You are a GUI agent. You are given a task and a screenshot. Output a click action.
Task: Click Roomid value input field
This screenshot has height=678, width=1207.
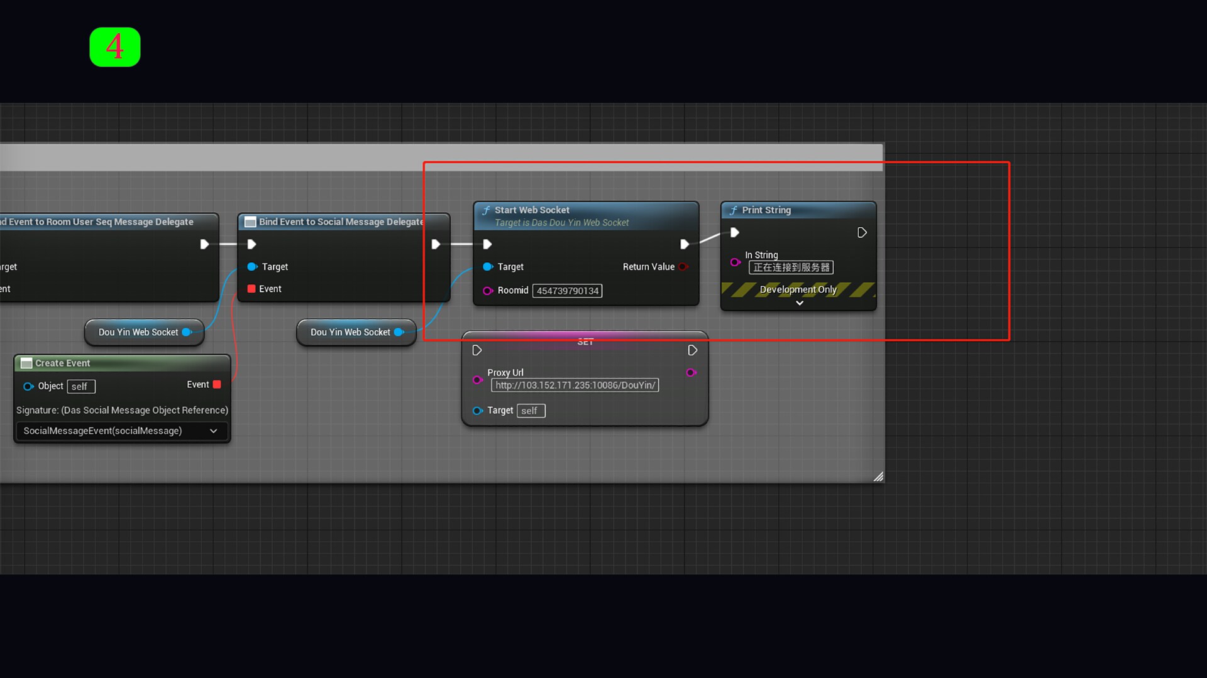click(567, 291)
